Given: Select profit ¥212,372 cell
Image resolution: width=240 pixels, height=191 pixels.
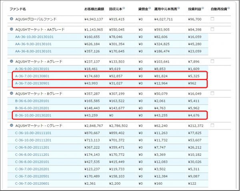Looking at the screenshot, I should 196,126.
